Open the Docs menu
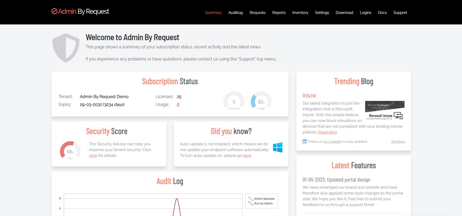The width and height of the screenshot is (462, 216). point(382,13)
